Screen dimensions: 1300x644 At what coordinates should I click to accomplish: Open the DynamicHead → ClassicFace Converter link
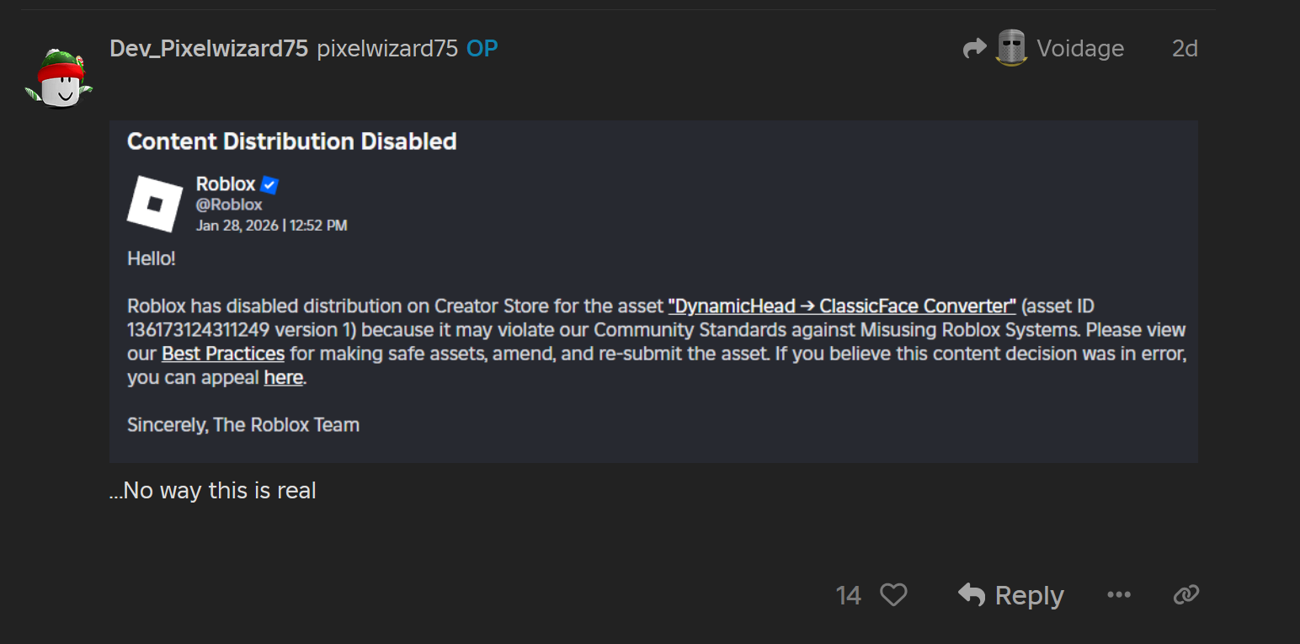(x=842, y=306)
